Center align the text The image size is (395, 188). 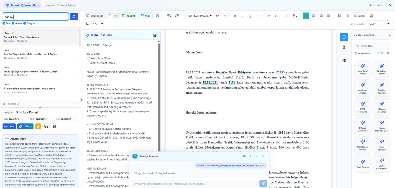[x=313, y=16]
